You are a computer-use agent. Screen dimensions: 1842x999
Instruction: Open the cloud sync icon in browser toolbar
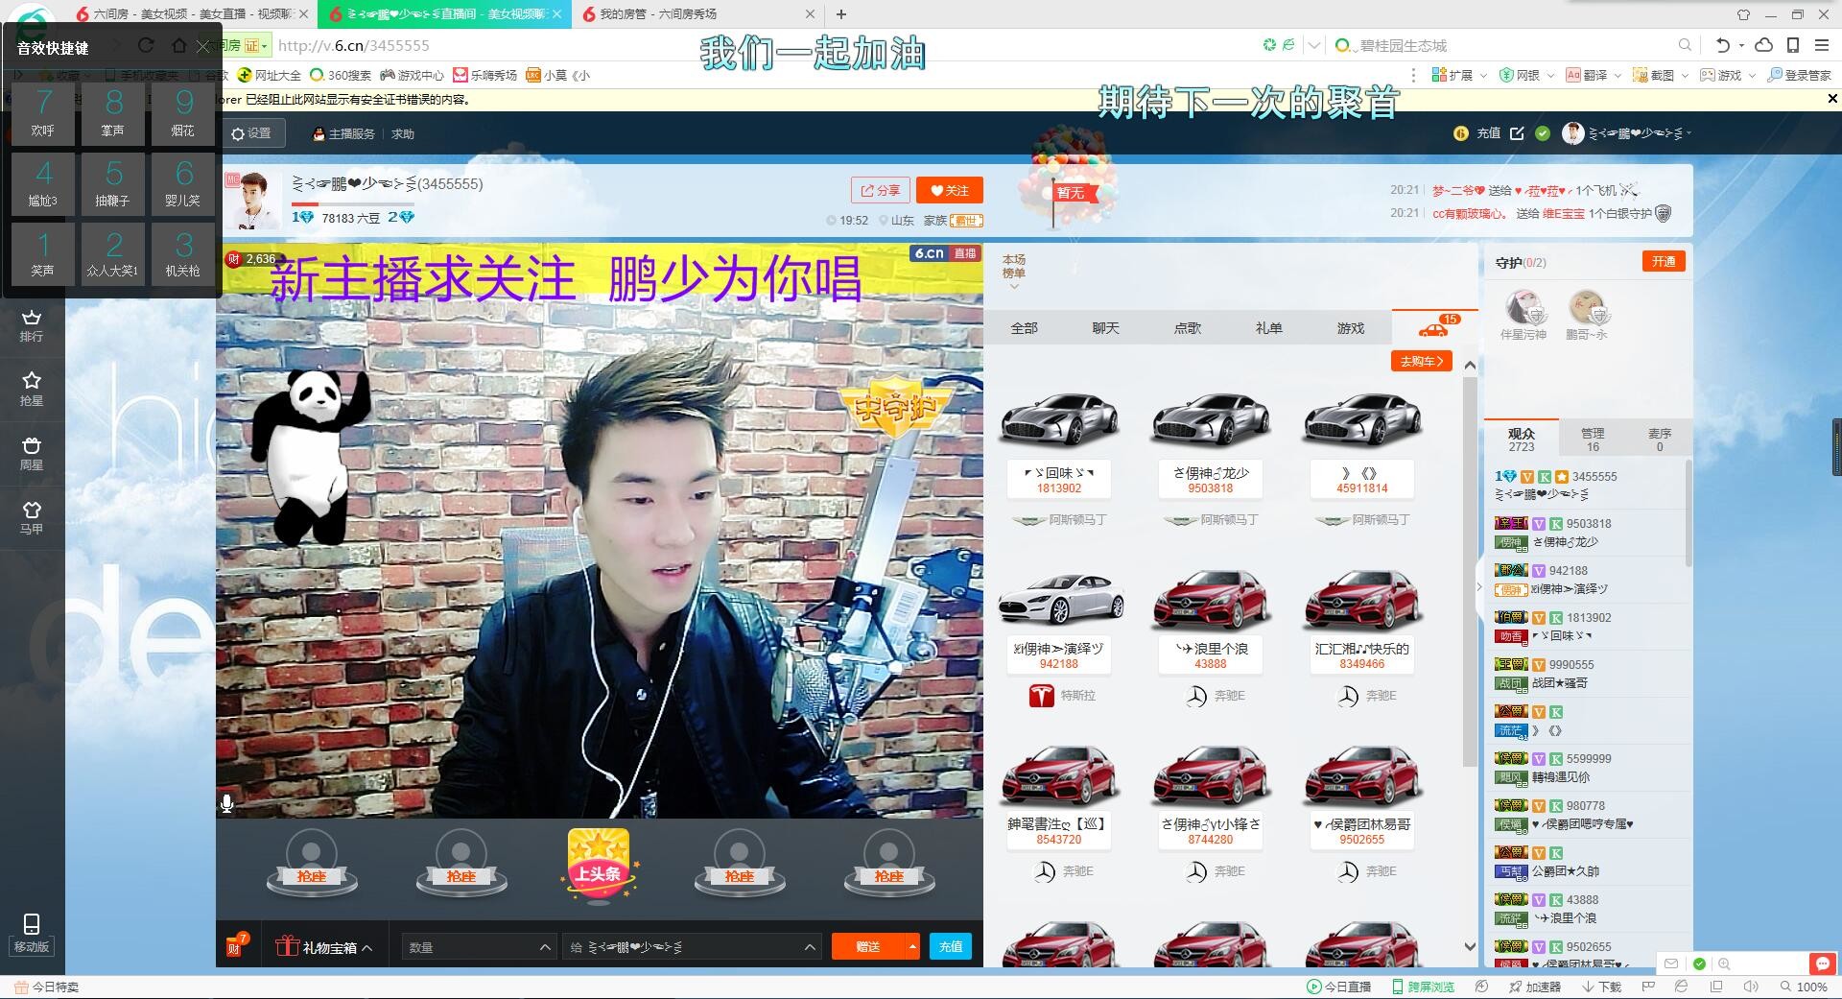pos(1763,45)
